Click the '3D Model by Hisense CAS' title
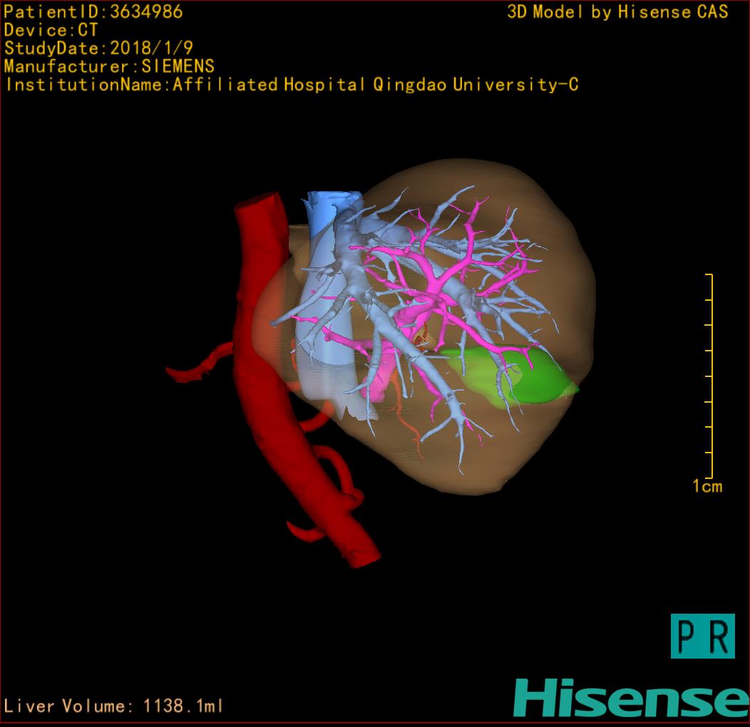 point(617,12)
